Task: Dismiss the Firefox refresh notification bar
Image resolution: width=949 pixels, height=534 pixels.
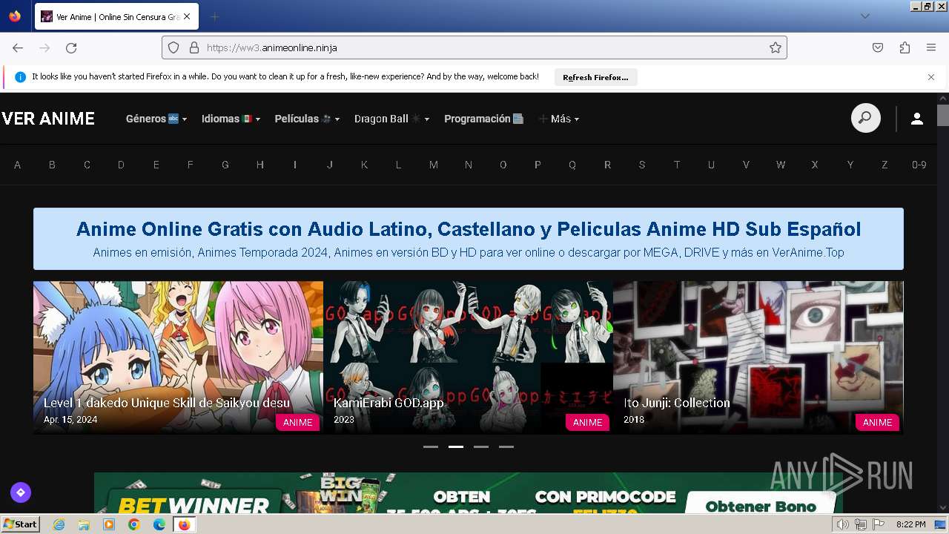Action: tap(931, 77)
